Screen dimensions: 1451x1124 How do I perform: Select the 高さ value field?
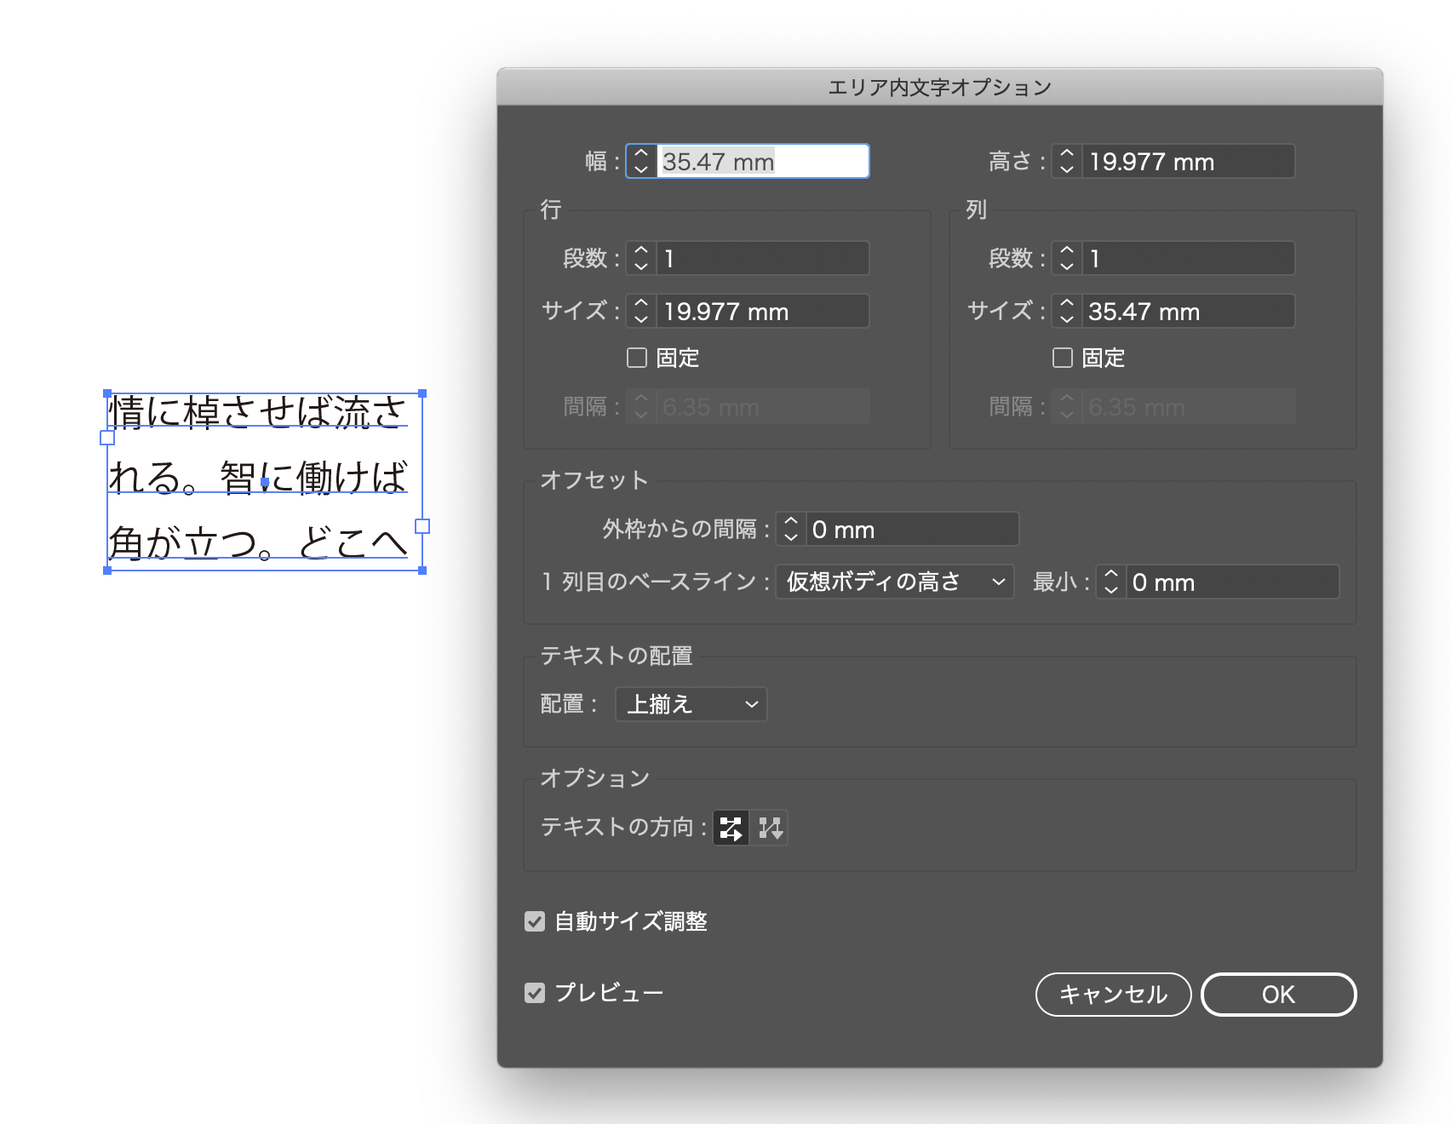pyautogui.click(x=1184, y=161)
